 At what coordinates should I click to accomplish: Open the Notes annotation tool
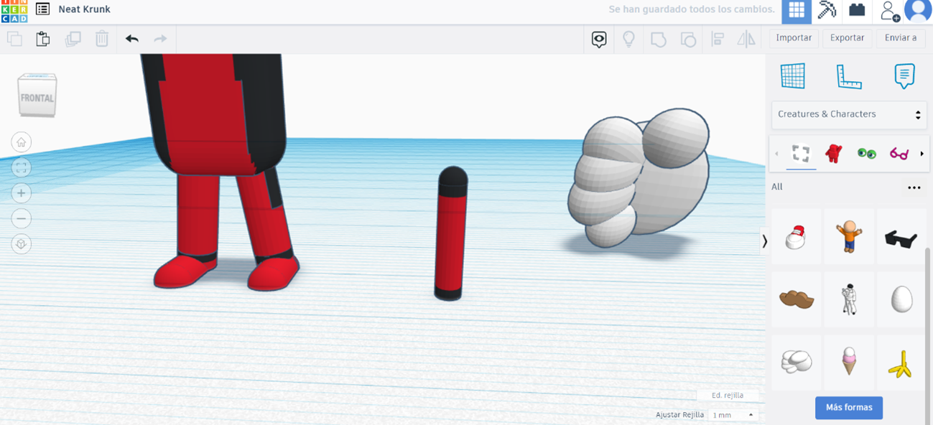(x=904, y=75)
